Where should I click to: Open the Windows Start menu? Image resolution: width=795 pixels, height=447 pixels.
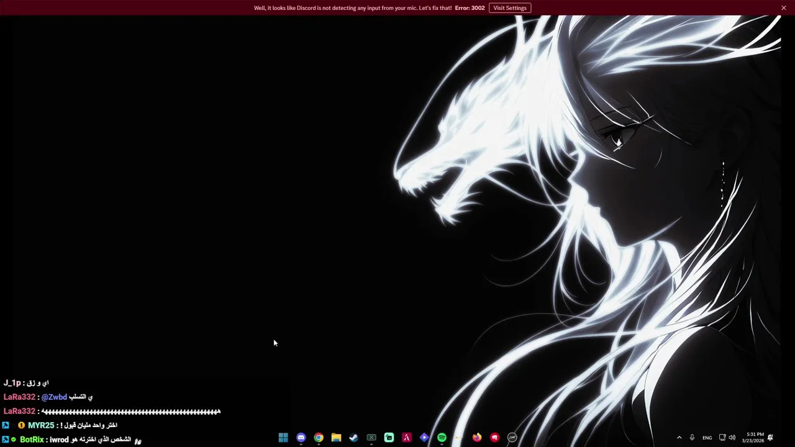pyautogui.click(x=283, y=438)
